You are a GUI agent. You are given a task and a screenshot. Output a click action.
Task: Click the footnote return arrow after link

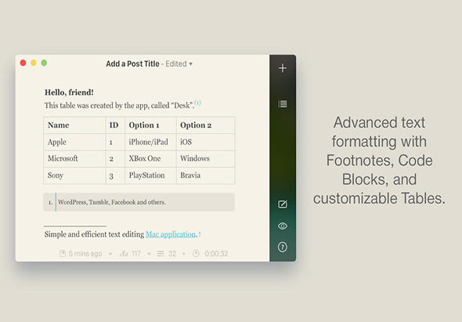click(x=200, y=234)
